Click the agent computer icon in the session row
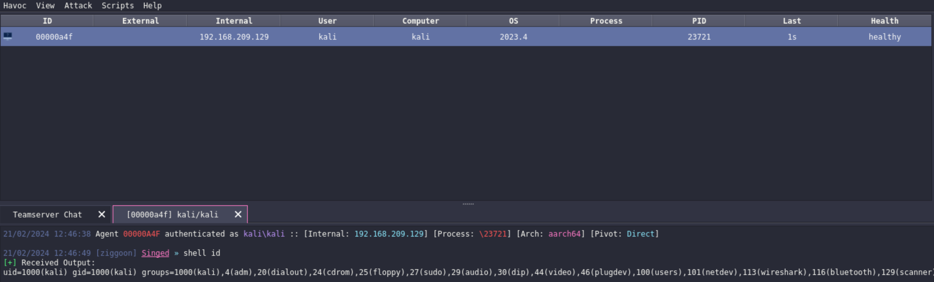The width and height of the screenshot is (934, 282). click(8, 36)
